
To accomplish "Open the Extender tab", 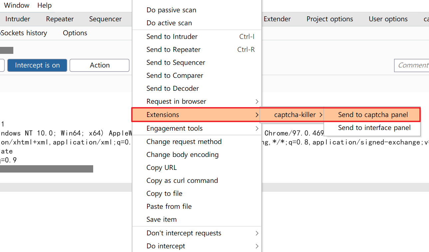I will 277,19.
